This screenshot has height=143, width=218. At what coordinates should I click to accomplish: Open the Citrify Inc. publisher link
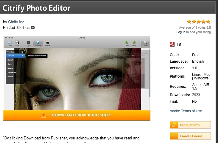point(17,22)
